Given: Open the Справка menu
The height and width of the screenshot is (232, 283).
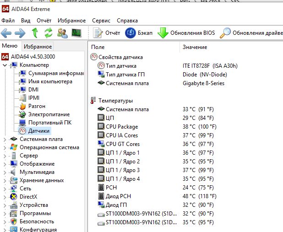Looking at the screenshot, I should point(127,21).
